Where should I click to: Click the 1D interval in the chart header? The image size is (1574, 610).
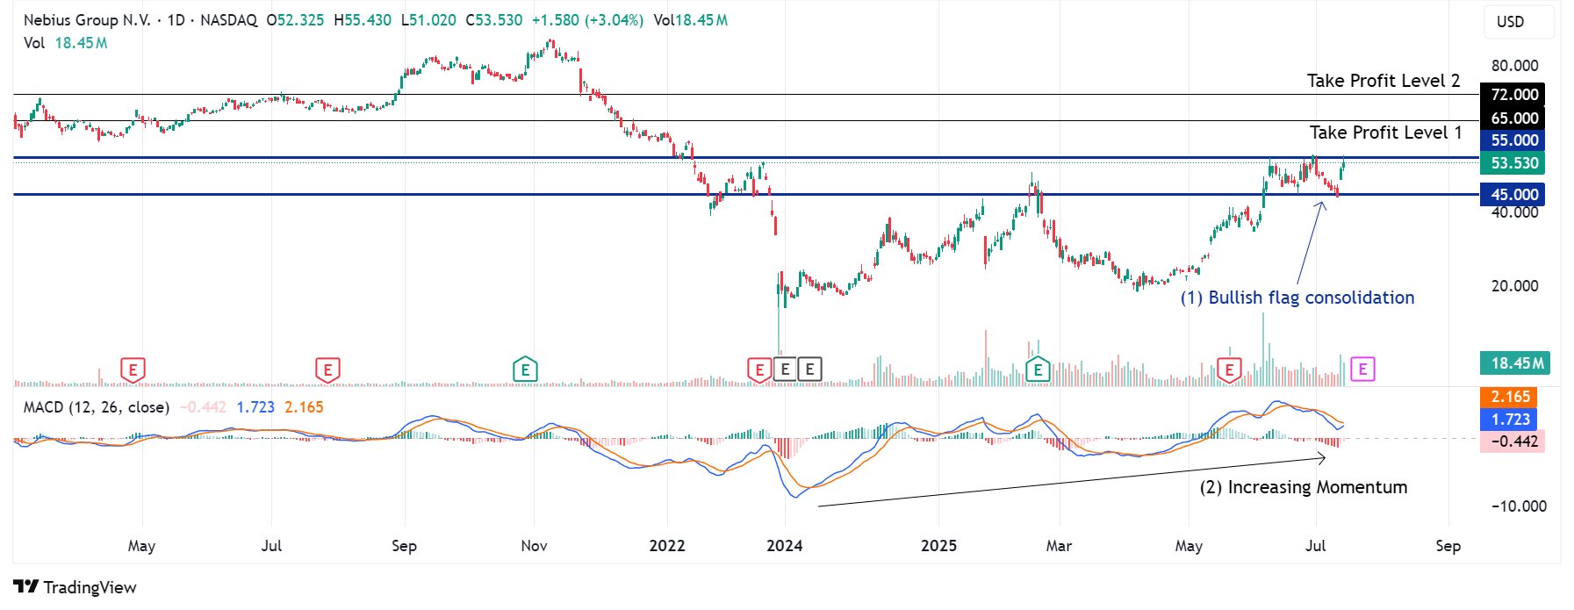tap(176, 20)
